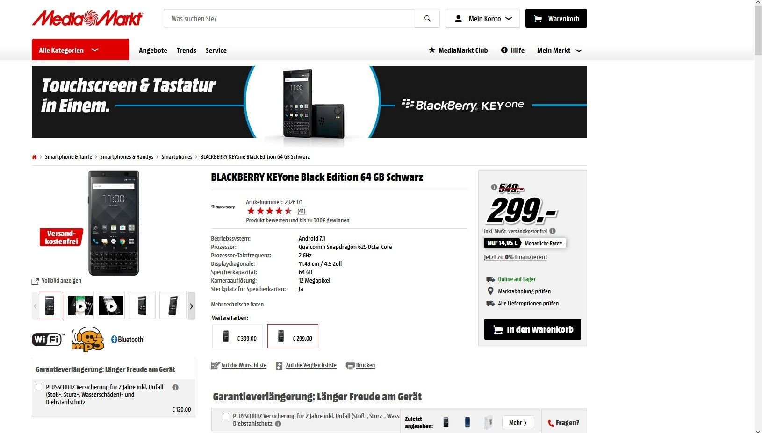Click the comparison list icon
The height and width of the screenshot is (433, 762).
pyautogui.click(x=279, y=366)
